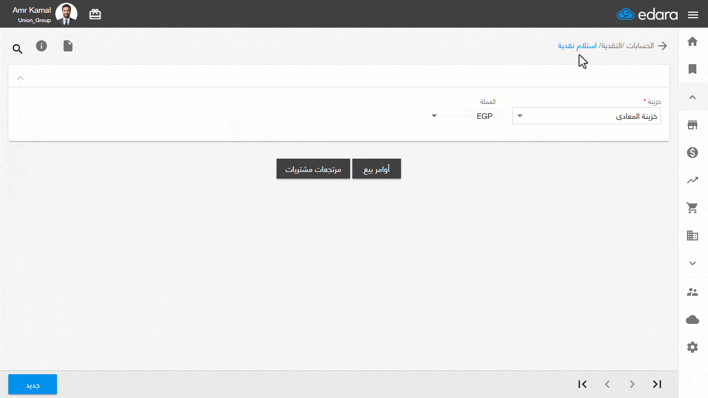Open the hamburger menu next to edara logo
Screen dimensions: 708x398
[x=693, y=15]
